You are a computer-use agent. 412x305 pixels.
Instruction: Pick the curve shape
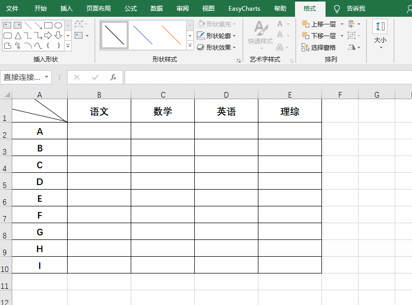point(38,46)
